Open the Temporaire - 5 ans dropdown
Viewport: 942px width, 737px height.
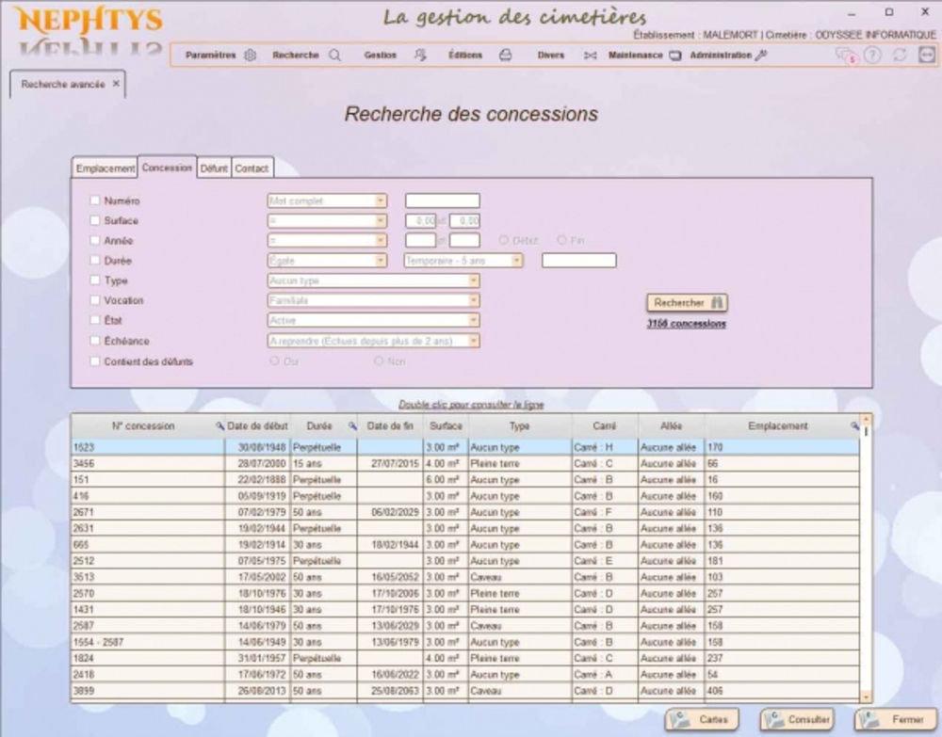[517, 261]
